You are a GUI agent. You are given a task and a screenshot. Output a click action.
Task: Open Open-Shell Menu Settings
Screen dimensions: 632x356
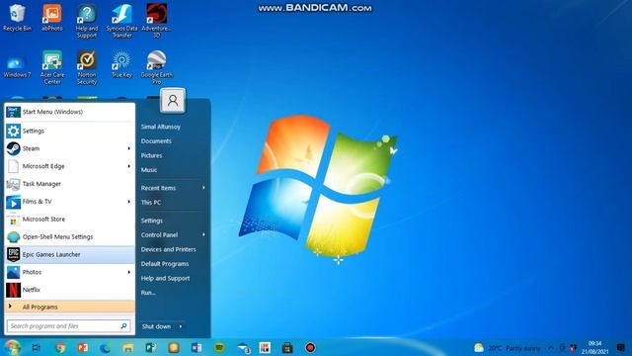[x=70, y=237]
